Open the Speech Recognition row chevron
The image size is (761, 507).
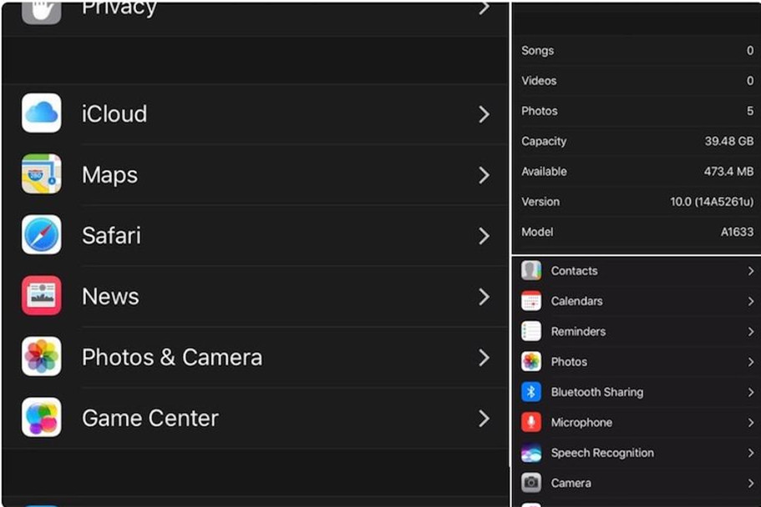(751, 453)
